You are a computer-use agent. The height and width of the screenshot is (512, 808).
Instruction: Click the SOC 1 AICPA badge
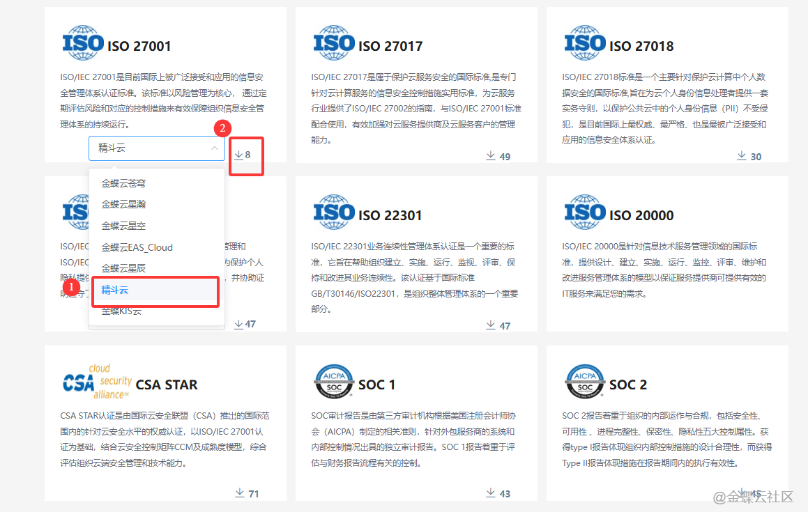tap(334, 382)
